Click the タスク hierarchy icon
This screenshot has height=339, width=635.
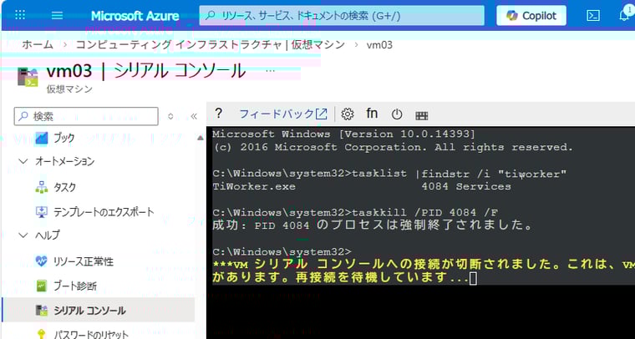[42, 187]
